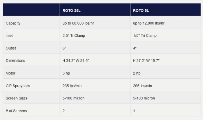
Task: Click the 'H 34.3" W 21.5"' dimensions cell
Action: [x=75, y=61]
